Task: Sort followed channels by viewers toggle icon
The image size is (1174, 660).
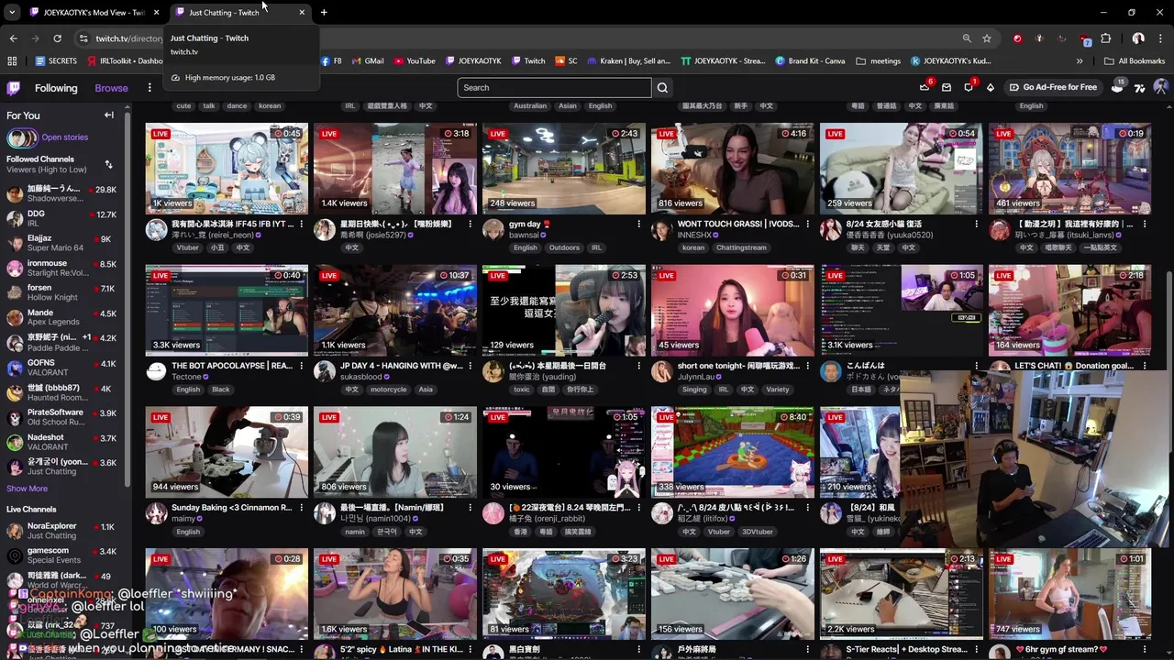Action: [108, 165]
